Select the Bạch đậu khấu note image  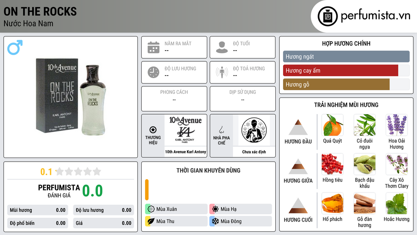pyautogui.click(x=364, y=164)
